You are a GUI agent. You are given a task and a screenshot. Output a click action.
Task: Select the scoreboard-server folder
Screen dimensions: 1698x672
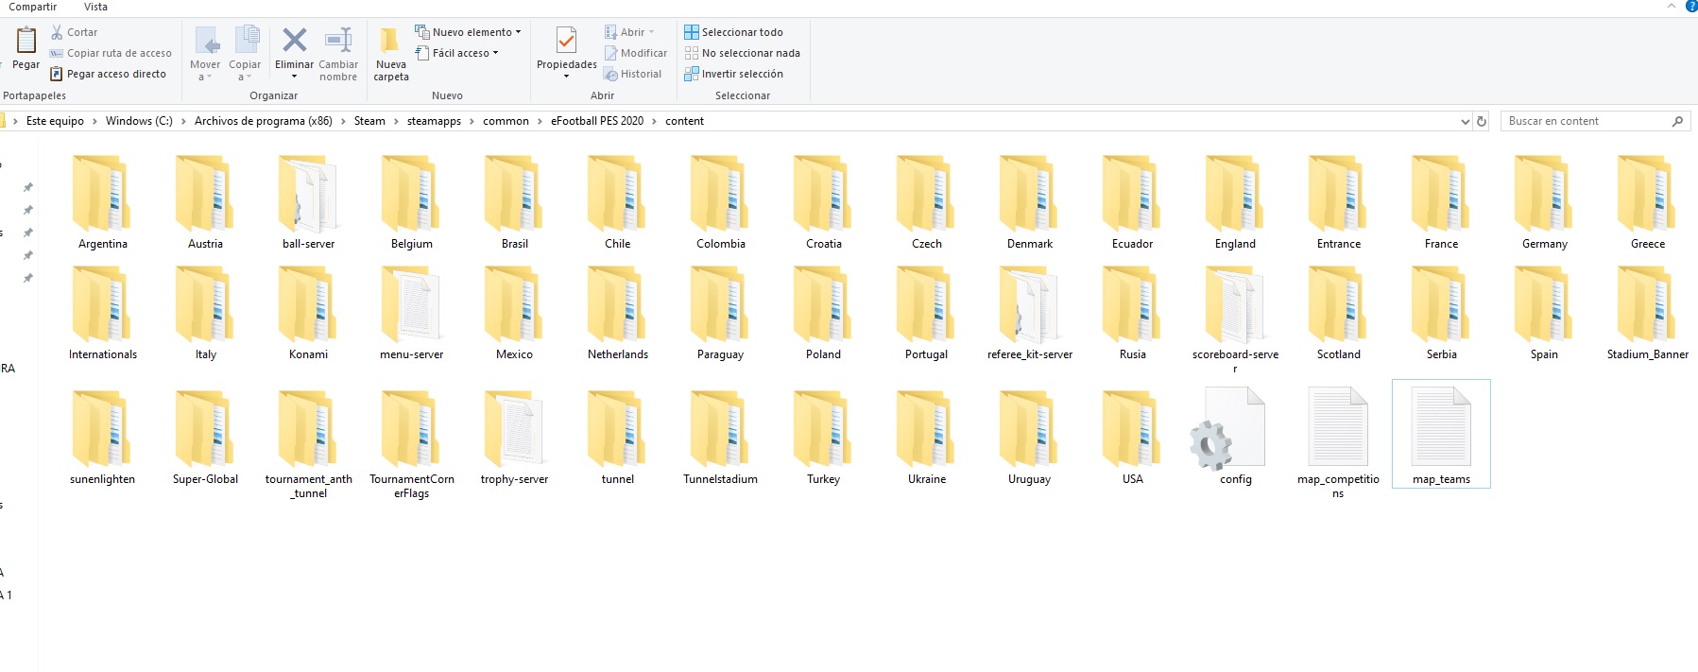click(x=1235, y=319)
